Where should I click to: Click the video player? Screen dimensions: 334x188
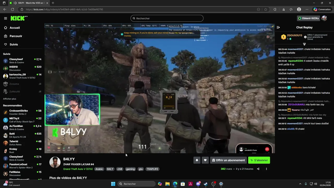tap(159, 89)
